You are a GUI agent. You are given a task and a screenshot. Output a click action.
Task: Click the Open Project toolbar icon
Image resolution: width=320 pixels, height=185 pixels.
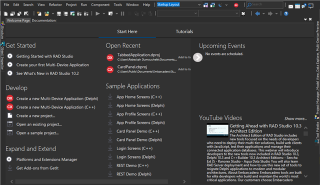click(72, 13)
